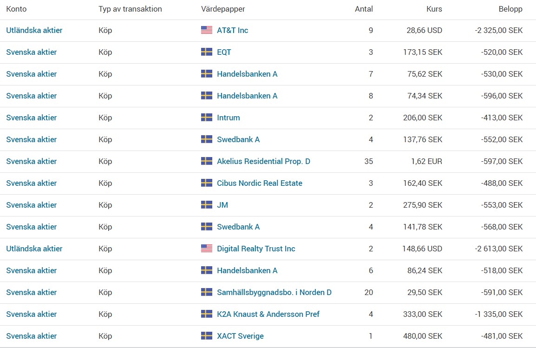
Task: Click the Swedish flag beside EQT
Action: pyautogui.click(x=207, y=52)
